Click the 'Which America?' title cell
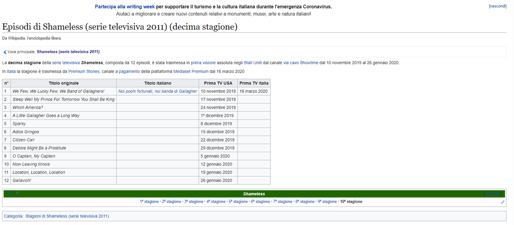The width and height of the screenshot is (514, 225). tap(63, 107)
